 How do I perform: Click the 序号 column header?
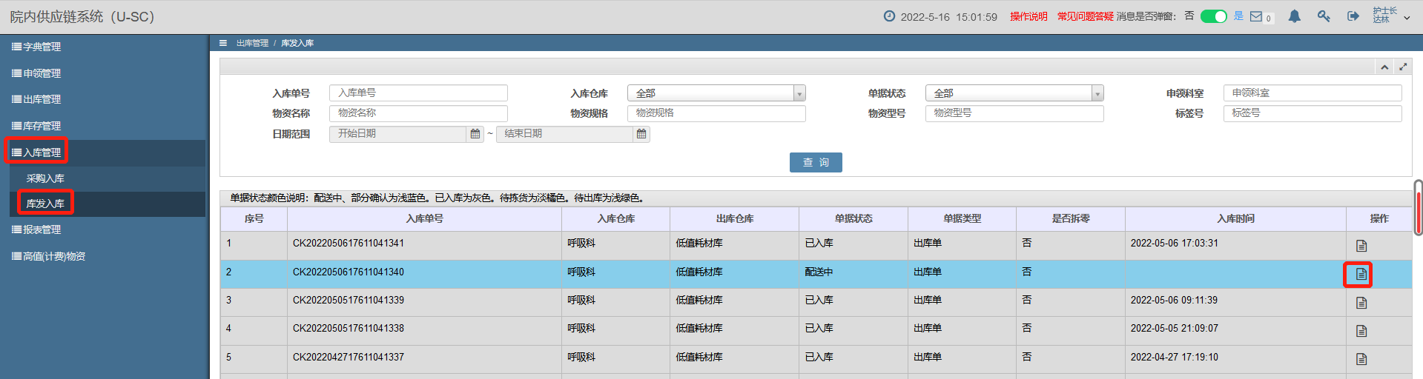pyautogui.click(x=254, y=218)
